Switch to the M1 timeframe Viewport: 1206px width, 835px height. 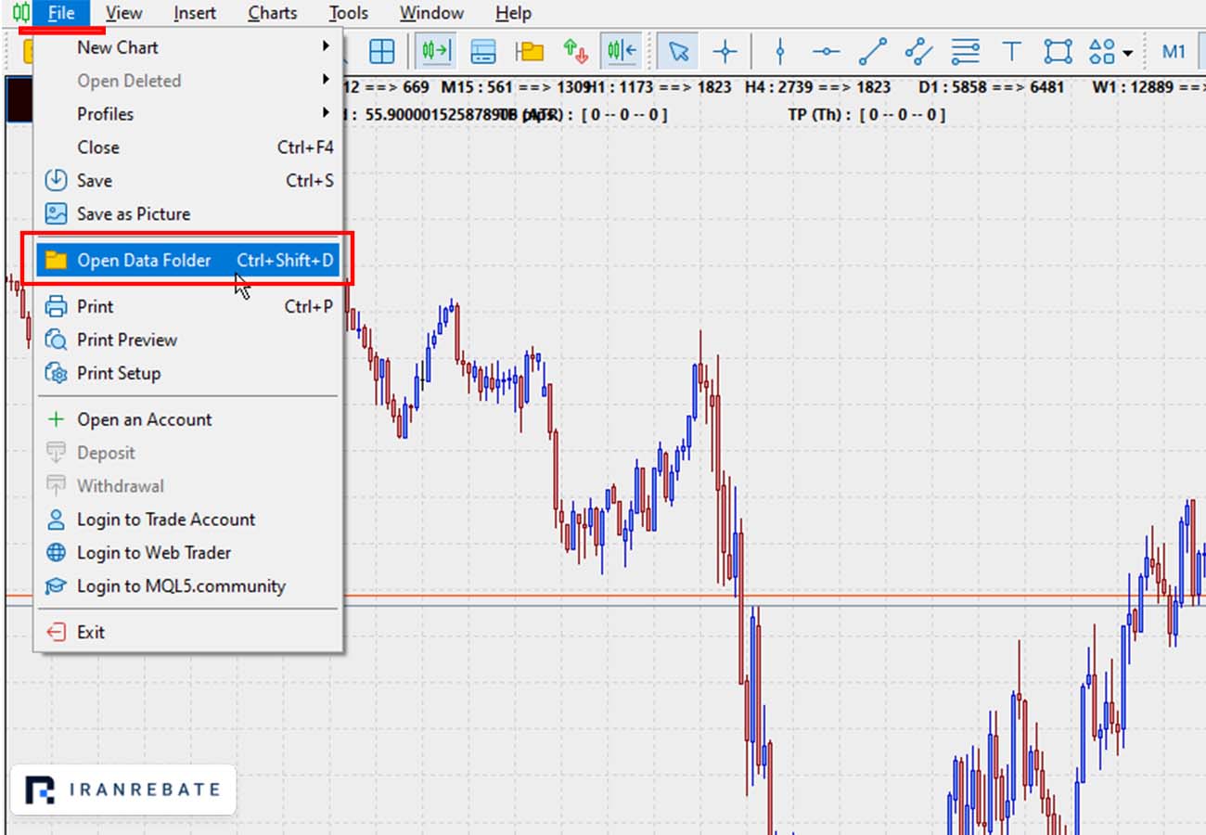click(1174, 51)
